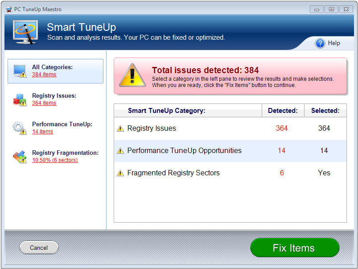Screen dimensions: 358x269
Task: Minimize the PC TuneUp Maestro window
Action: (x=317, y=9)
